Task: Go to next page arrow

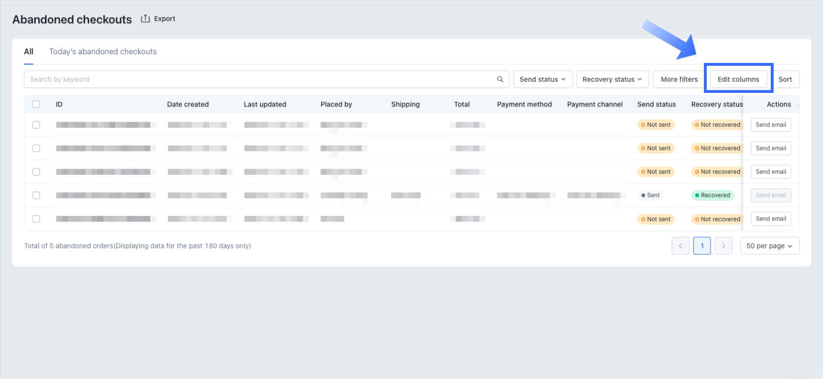Action: pos(723,246)
